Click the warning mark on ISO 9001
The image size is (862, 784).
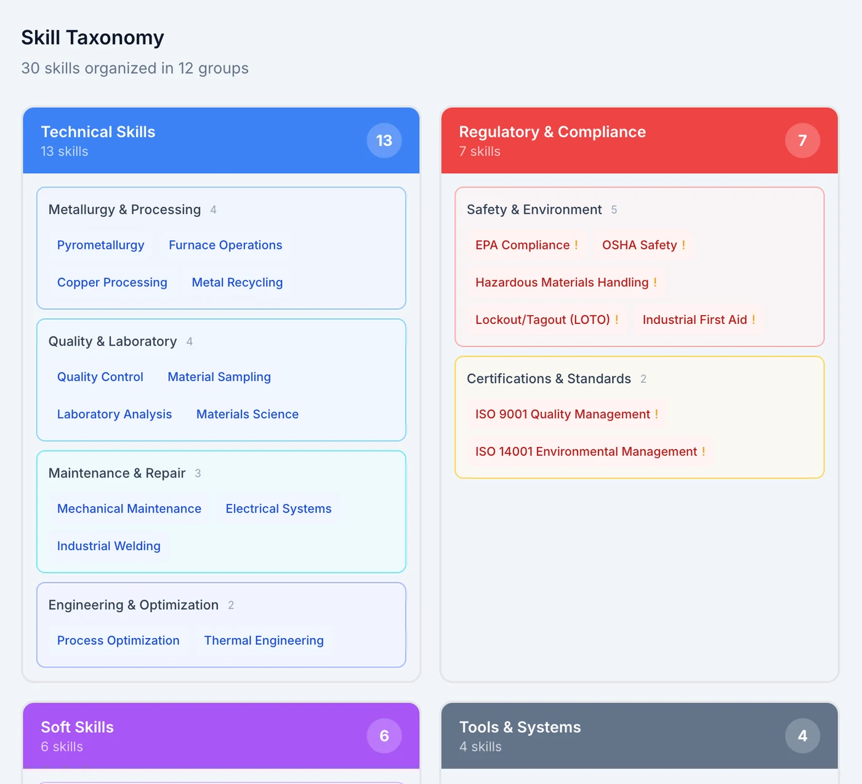pyautogui.click(x=656, y=414)
